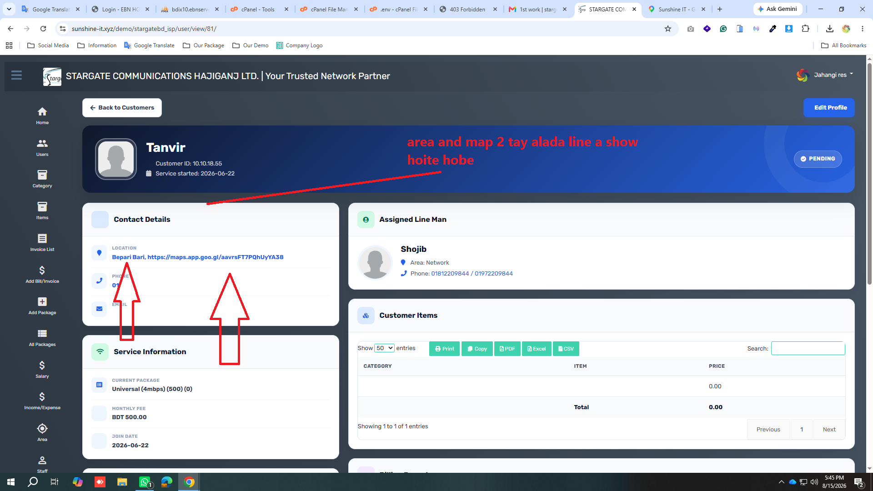This screenshot has height=491, width=873.
Task: Click the Customer Items search field
Action: tap(808, 348)
